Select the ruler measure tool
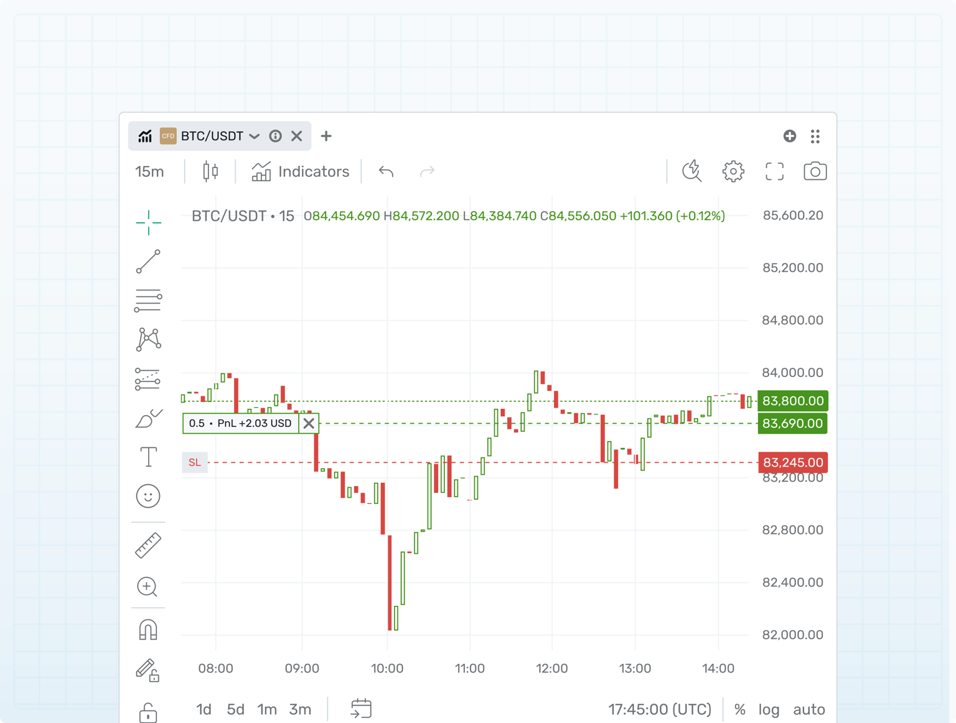Screen dimensions: 956x723 pos(148,546)
